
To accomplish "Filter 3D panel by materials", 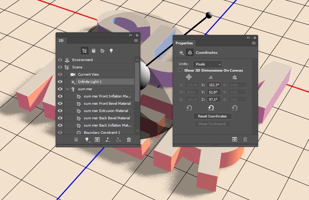I will pos(102,51).
